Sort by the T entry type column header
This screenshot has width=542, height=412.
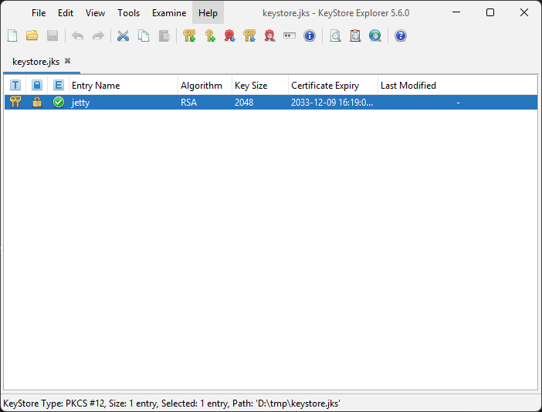[15, 85]
